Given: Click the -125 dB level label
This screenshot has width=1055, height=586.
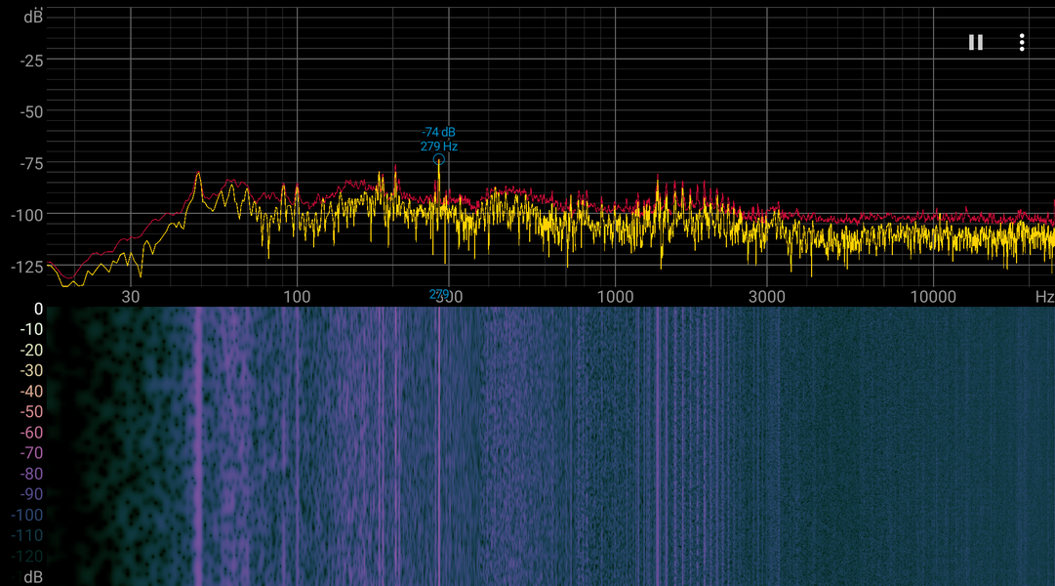Looking at the screenshot, I should point(27,267).
